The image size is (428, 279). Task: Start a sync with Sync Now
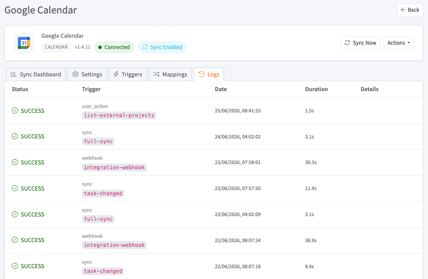click(x=360, y=43)
